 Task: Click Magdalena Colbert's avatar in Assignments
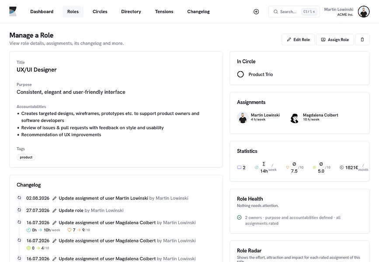(x=295, y=117)
